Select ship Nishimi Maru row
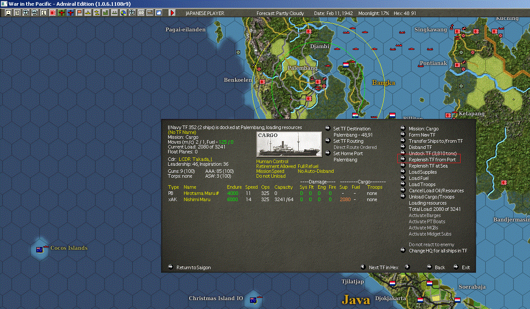Screen dimensions: 530x309 click(x=276, y=199)
